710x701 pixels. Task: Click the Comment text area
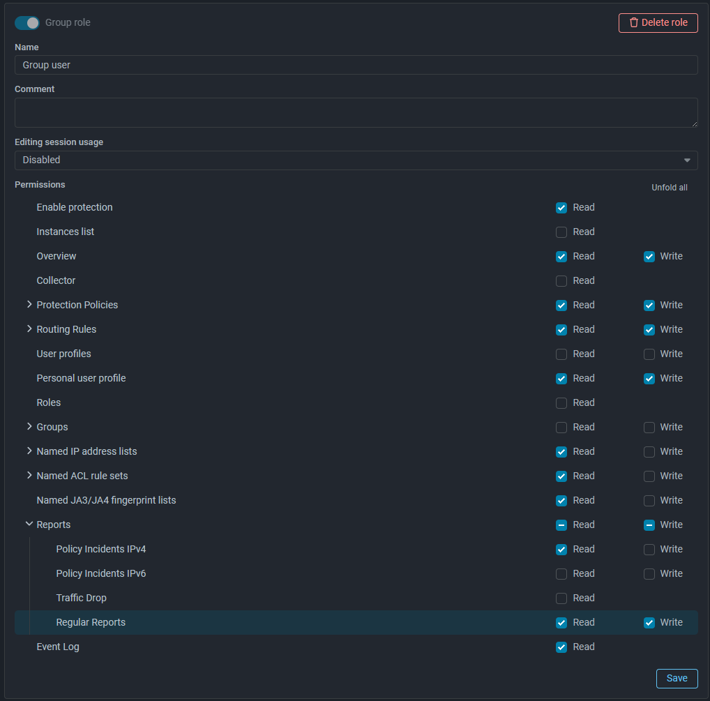[x=356, y=113]
